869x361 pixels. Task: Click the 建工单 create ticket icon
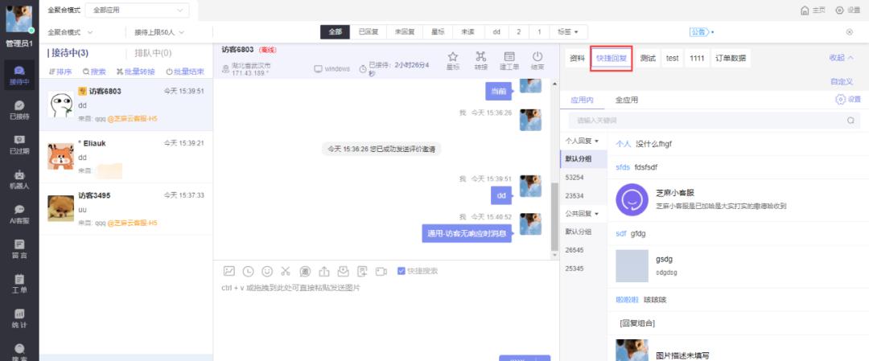click(x=509, y=60)
